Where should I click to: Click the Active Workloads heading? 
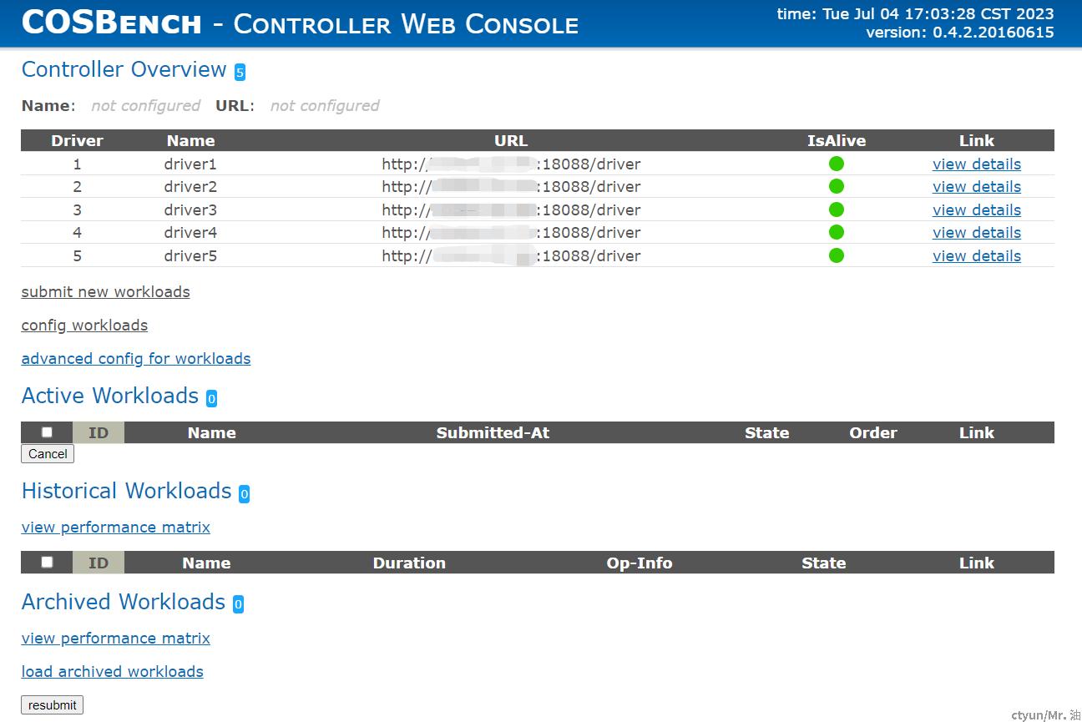(x=110, y=396)
